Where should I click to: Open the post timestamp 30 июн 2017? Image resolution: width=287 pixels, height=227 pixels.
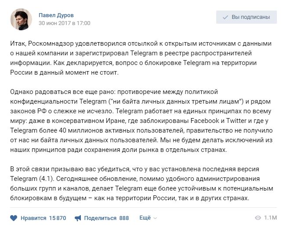(x=65, y=23)
